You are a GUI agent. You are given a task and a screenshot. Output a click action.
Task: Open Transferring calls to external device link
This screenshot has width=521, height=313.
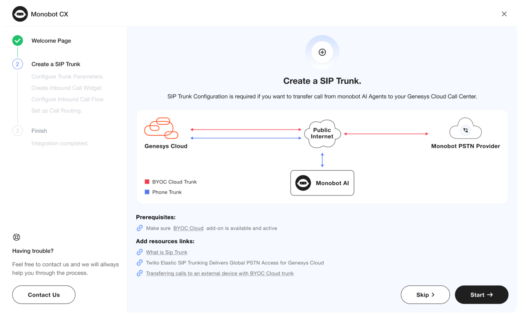click(x=220, y=273)
